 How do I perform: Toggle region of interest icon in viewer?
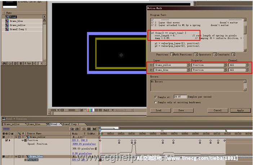click(96, 110)
